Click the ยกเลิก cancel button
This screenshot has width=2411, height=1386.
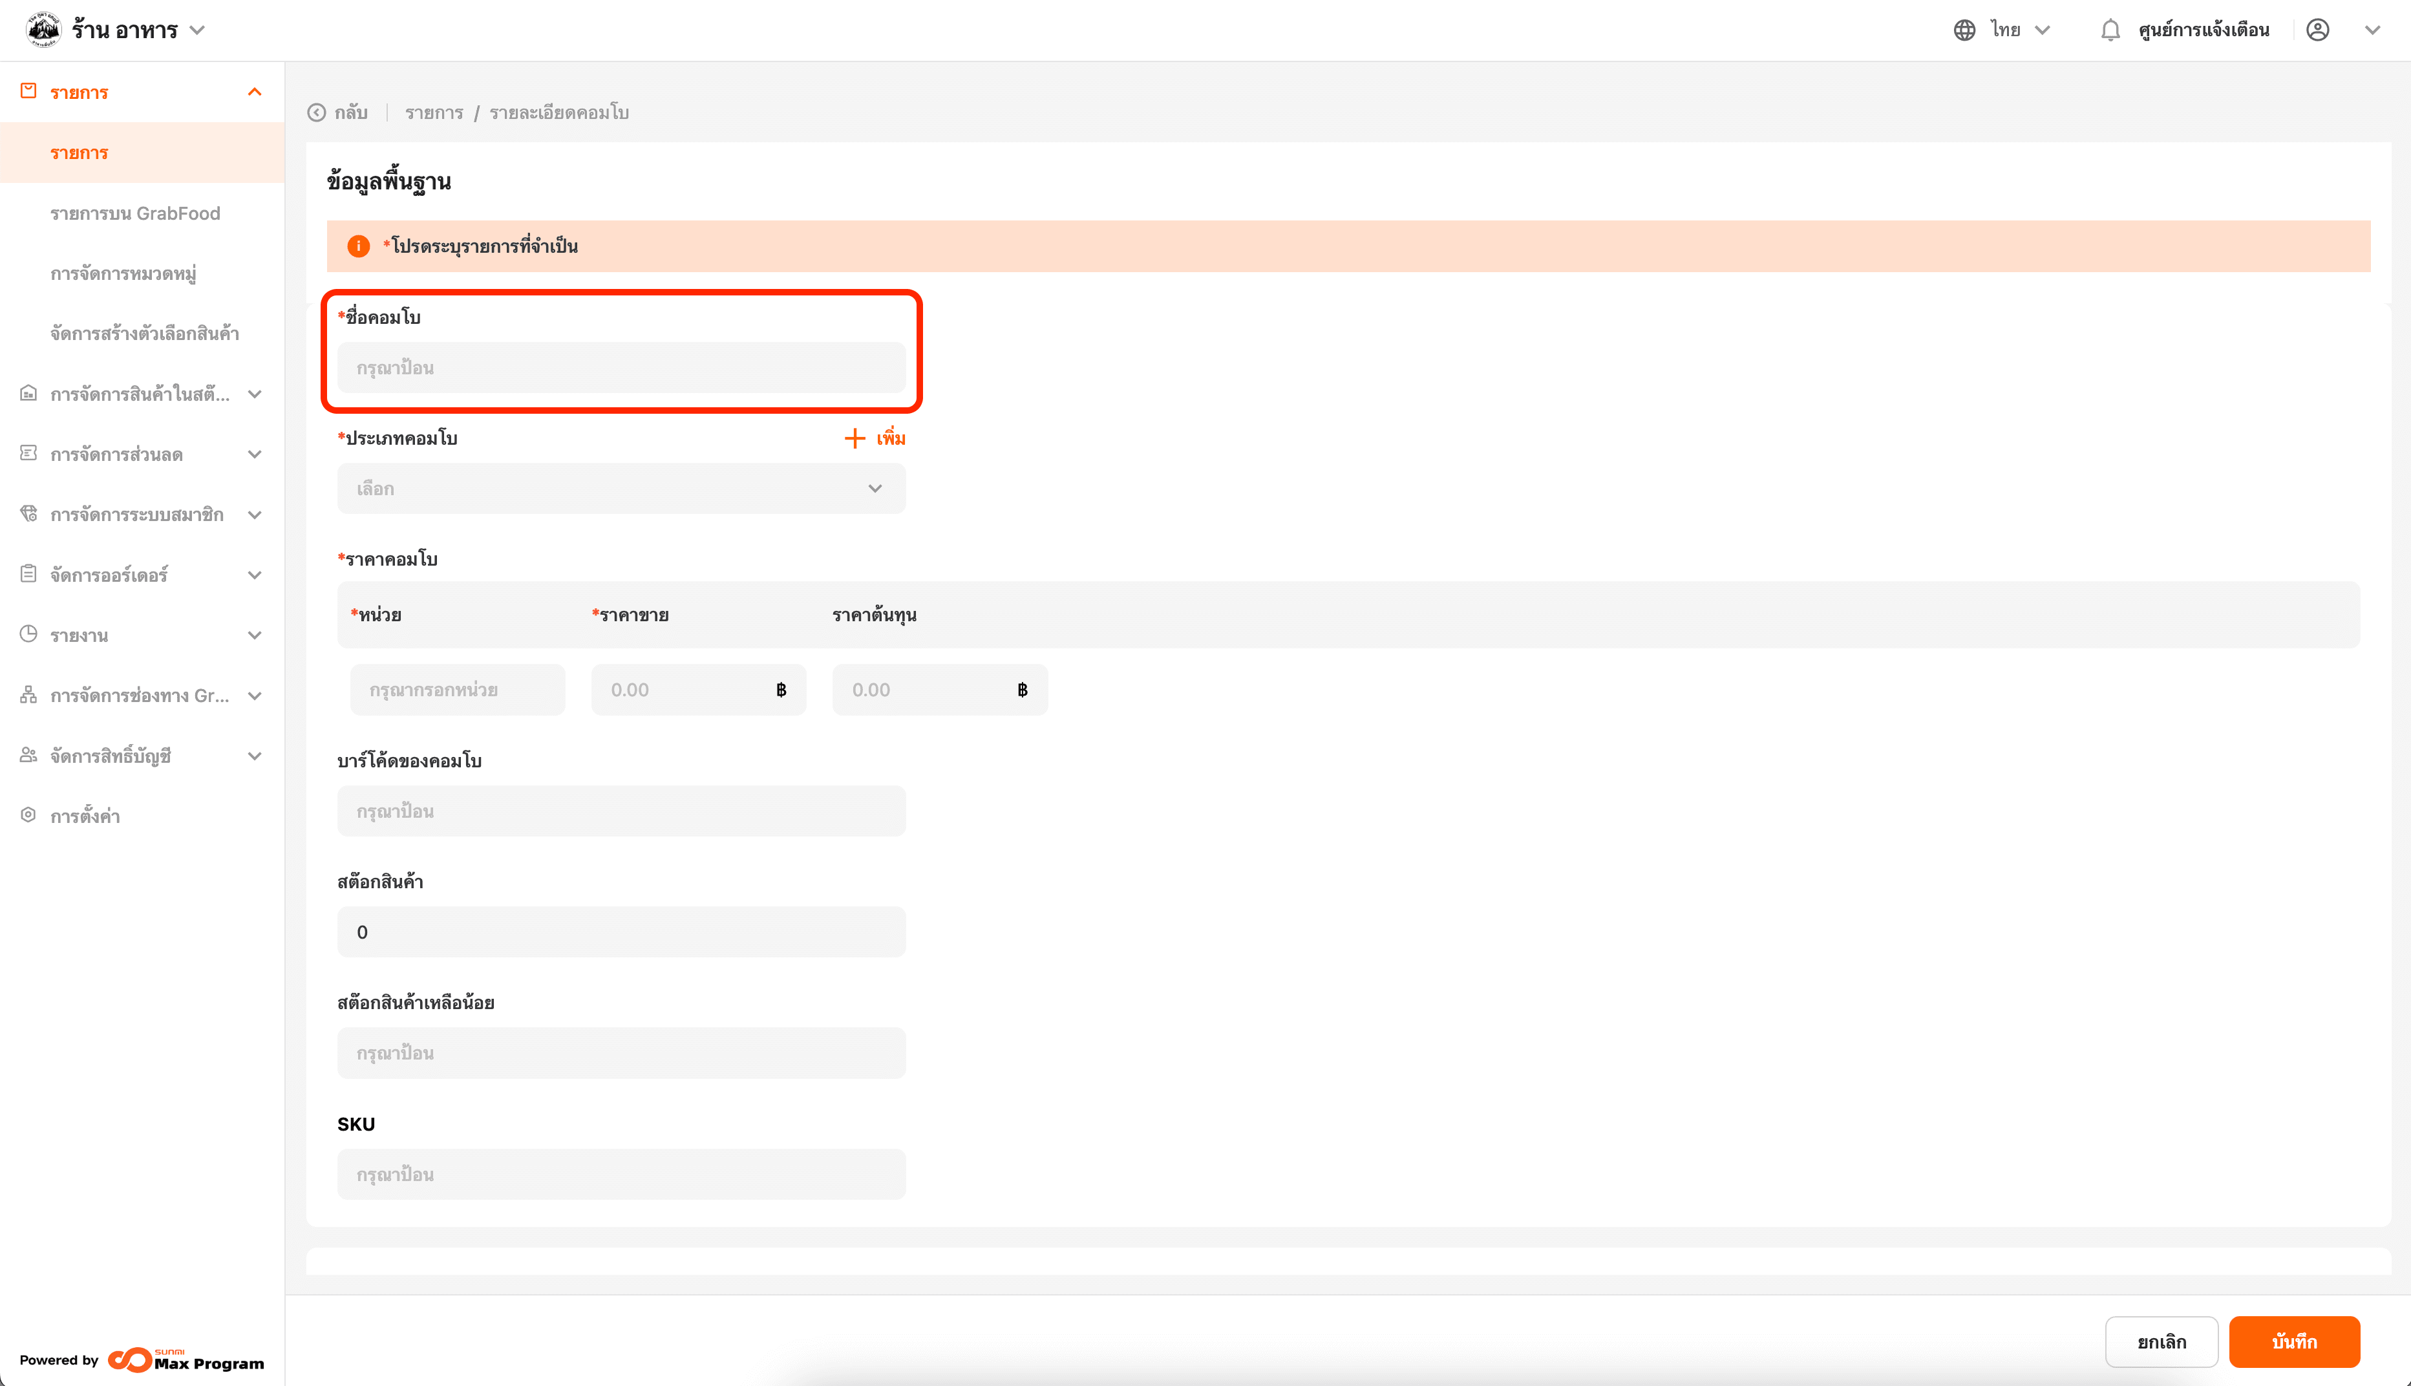coord(2161,1341)
